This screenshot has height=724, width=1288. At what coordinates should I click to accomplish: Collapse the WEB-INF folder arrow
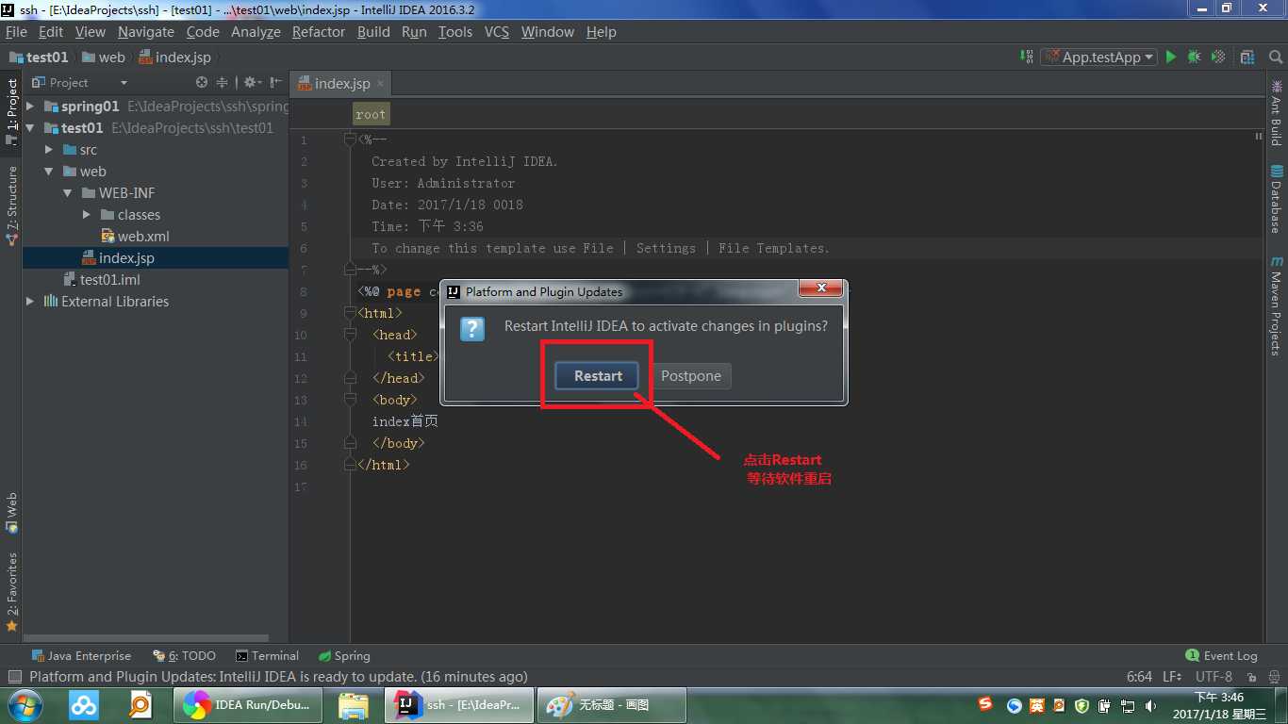(x=68, y=193)
